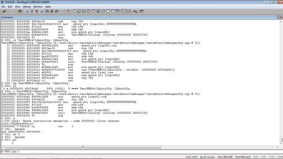Image resolution: width=283 pixels, height=159 pixels.
Task: Click 'Thrd 001:1ac4' in status bar
Action: point(243,157)
